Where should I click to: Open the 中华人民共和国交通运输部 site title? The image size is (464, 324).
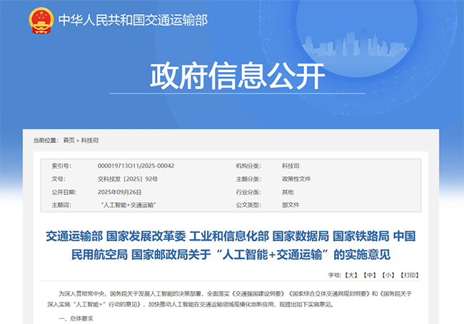(133, 21)
